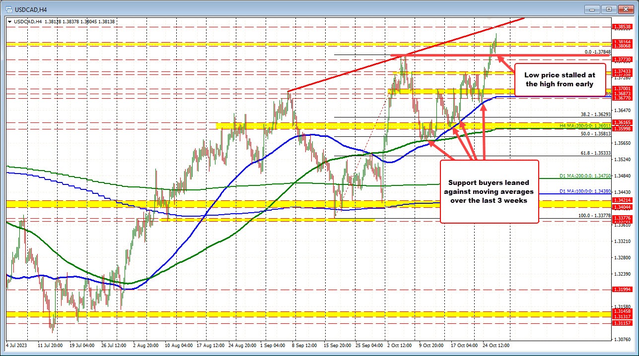
Task: Click the 'Support buyers leaned against moving averages' annotation
Action: (489, 192)
